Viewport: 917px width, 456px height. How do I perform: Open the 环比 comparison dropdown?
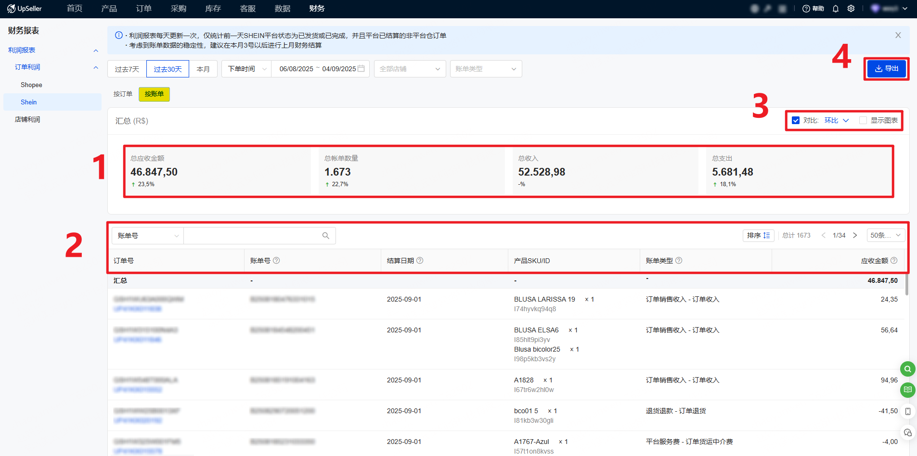tap(837, 120)
